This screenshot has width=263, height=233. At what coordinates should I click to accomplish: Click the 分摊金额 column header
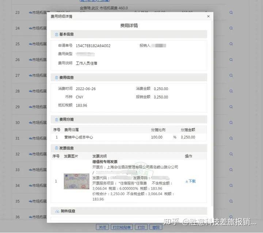188,130
